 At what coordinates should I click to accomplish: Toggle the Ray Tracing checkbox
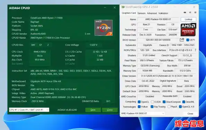click(152, 107)
